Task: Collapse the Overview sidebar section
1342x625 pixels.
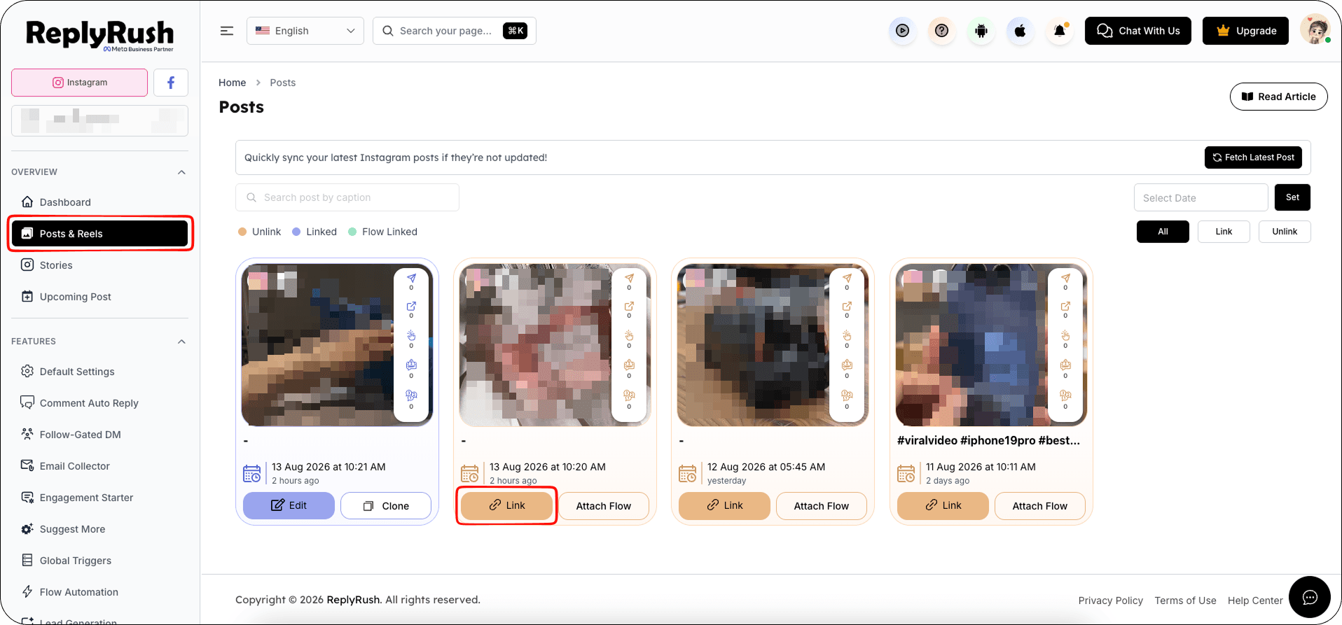Action: pos(181,172)
